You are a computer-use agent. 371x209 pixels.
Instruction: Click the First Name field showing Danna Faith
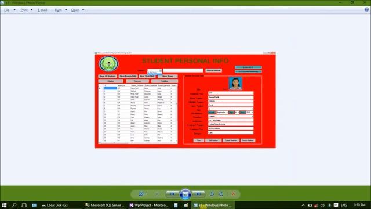(x=231, y=97)
